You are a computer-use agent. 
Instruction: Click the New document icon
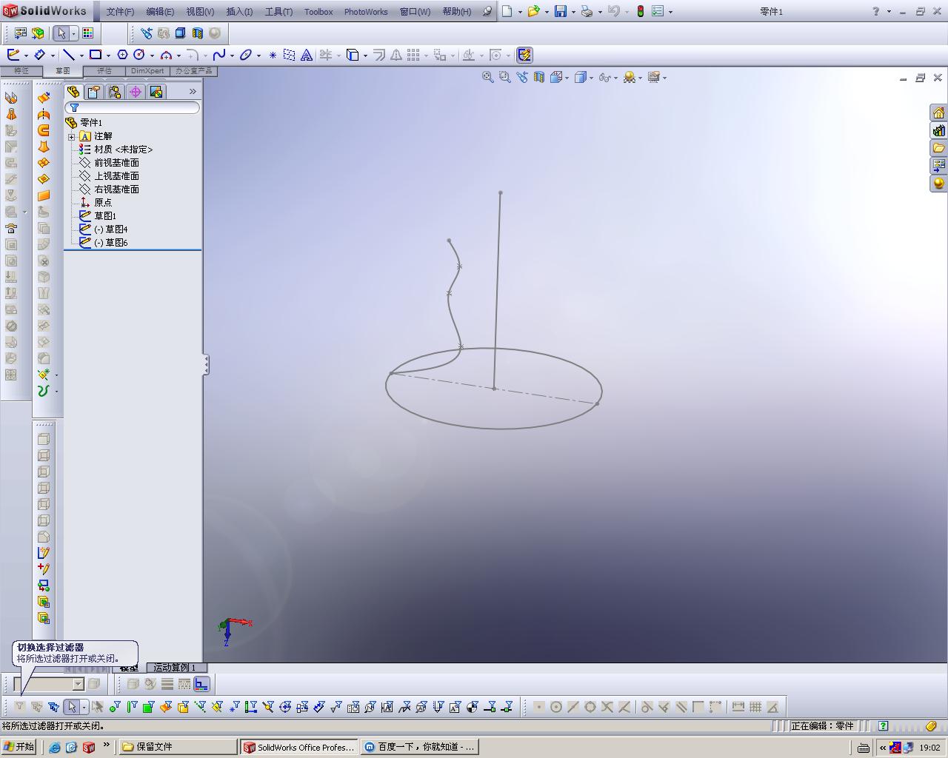point(507,11)
